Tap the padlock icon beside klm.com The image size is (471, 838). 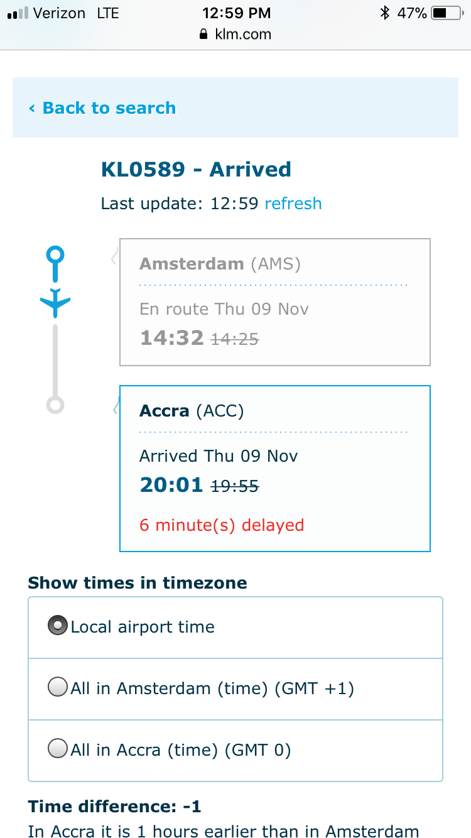pyautogui.click(x=203, y=35)
